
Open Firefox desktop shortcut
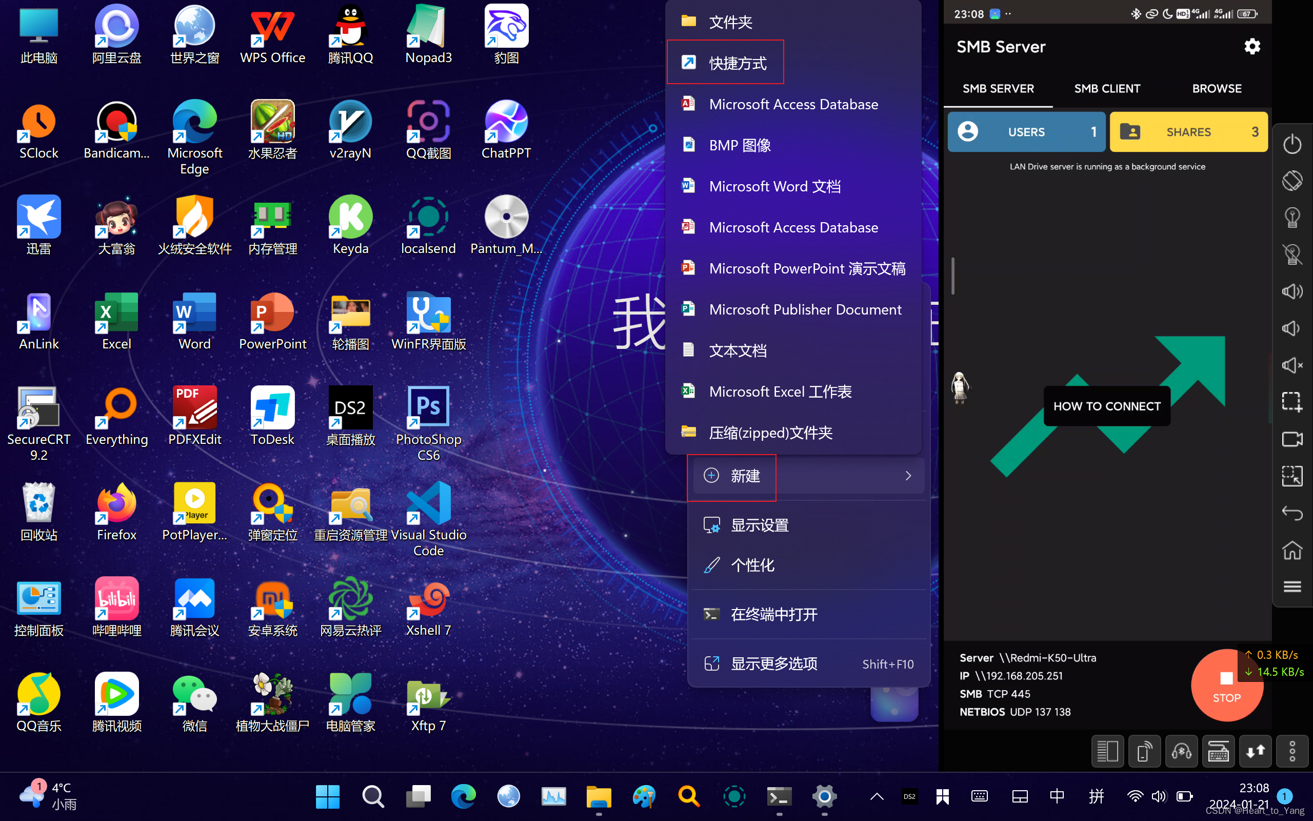coord(116,512)
